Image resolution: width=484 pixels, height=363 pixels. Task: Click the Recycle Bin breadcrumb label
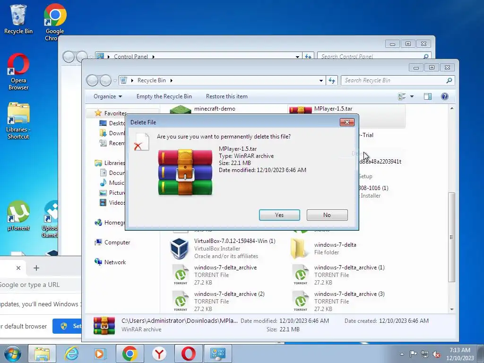tap(152, 80)
